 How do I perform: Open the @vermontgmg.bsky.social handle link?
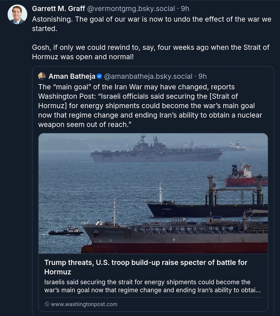pos(131,9)
